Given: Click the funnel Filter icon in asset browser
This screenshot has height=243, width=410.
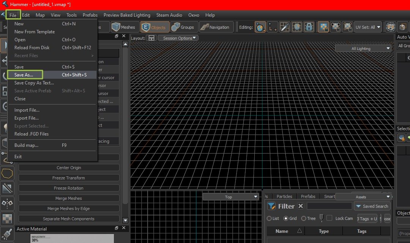Looking at the screenshot, I should click(x=271, y=206).
